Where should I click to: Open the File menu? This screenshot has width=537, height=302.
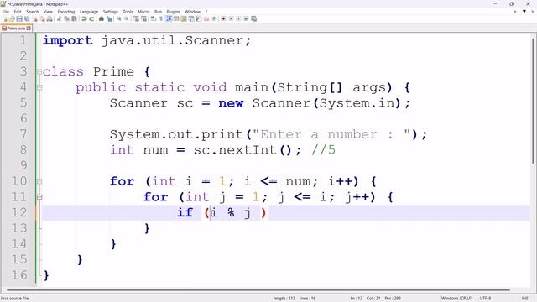click(x=6, y=12)
